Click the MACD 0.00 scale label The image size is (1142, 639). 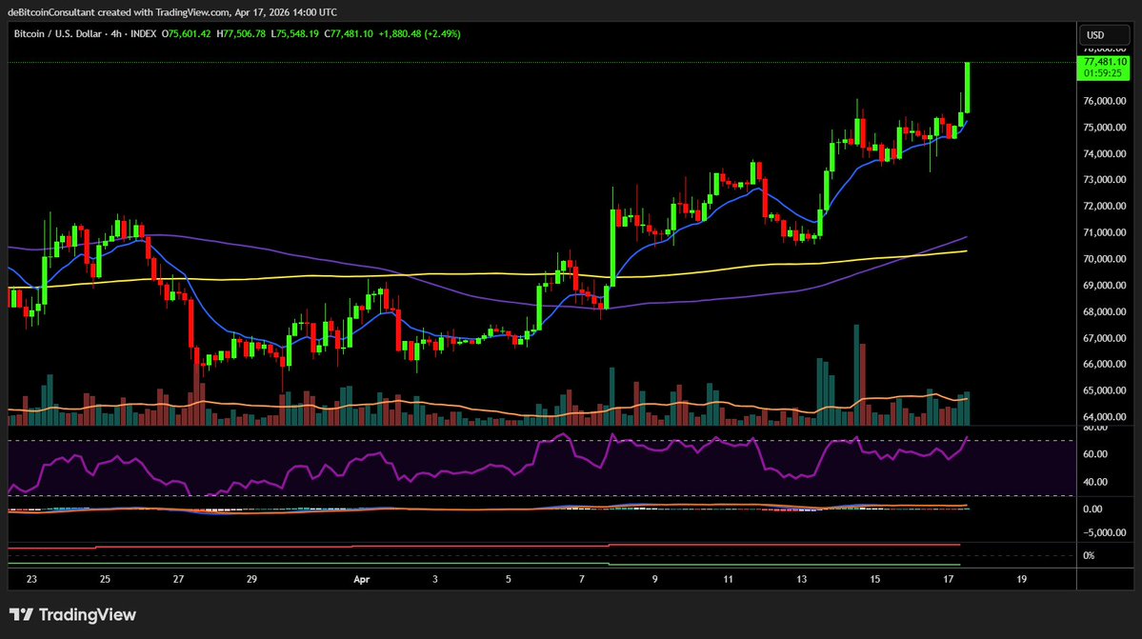click(x=1092, y=509)
